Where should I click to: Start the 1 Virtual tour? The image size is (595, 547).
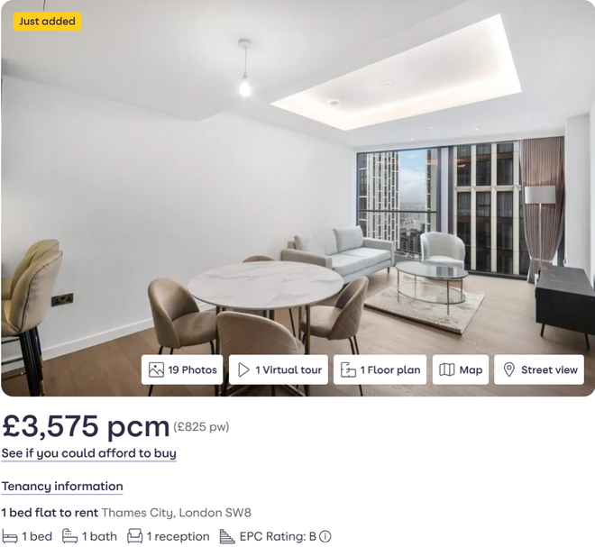pyautogui.click(x=279, y=369)
